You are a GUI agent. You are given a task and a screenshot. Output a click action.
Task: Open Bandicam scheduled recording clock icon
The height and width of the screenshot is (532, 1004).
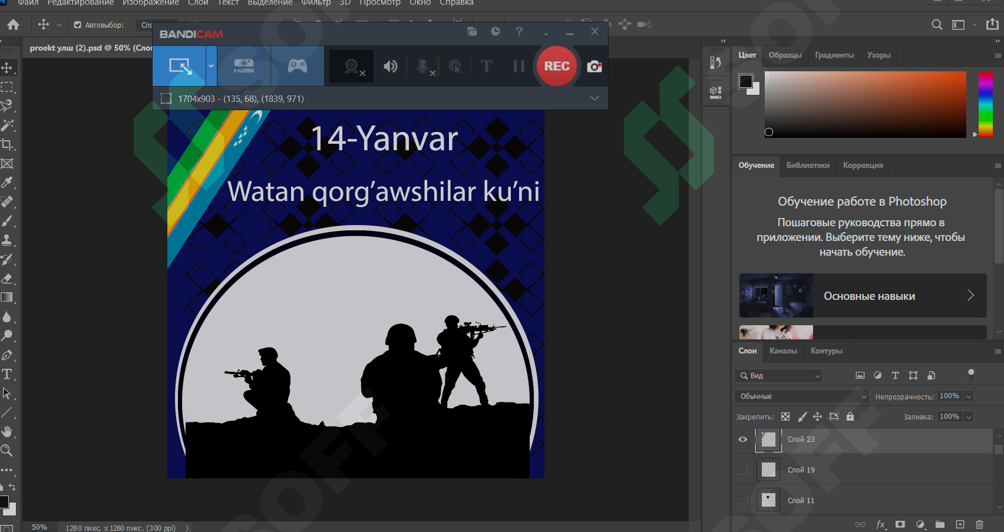[496, 31]
